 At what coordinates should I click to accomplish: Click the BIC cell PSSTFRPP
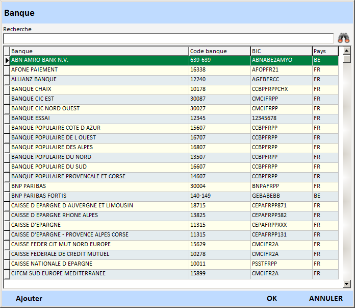282,264
